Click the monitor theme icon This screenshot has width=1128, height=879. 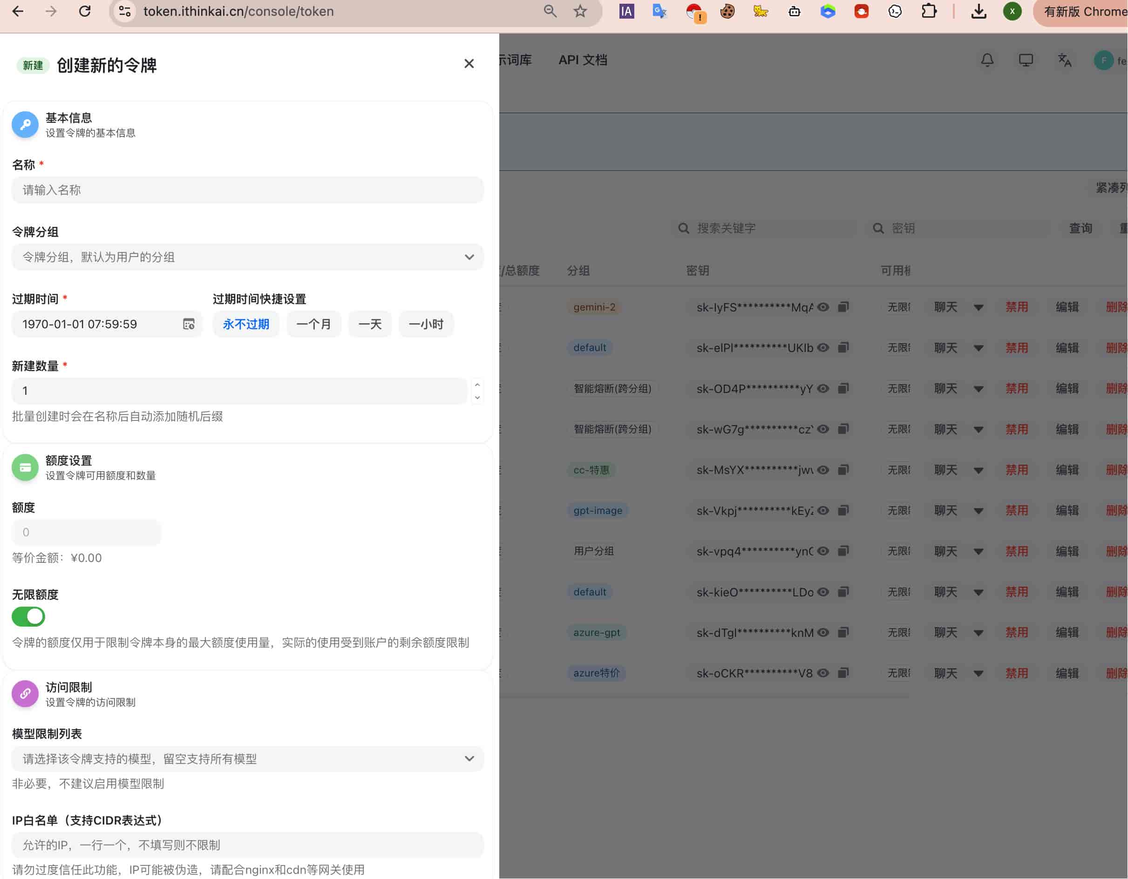(1026, 61)
